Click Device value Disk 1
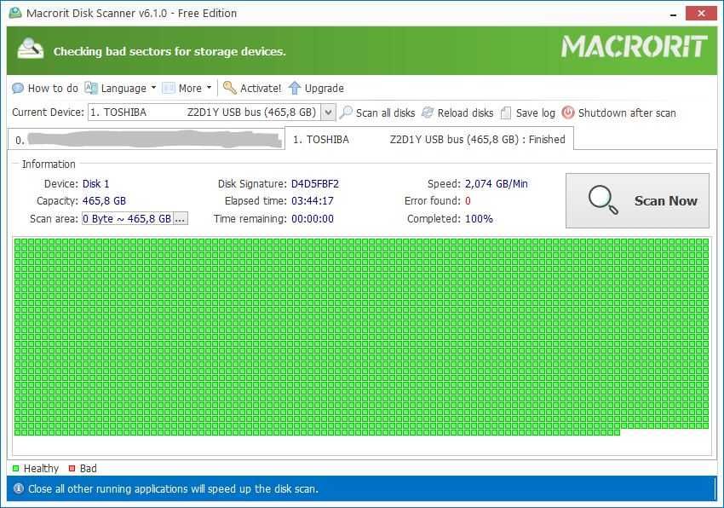Screen dimensions: 724x508 95,183
